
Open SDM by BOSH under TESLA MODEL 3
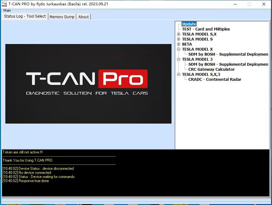[228, 64]
